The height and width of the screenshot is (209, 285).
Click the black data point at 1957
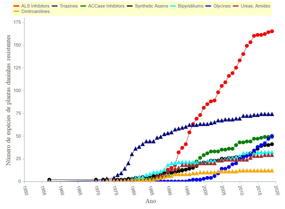49,180
